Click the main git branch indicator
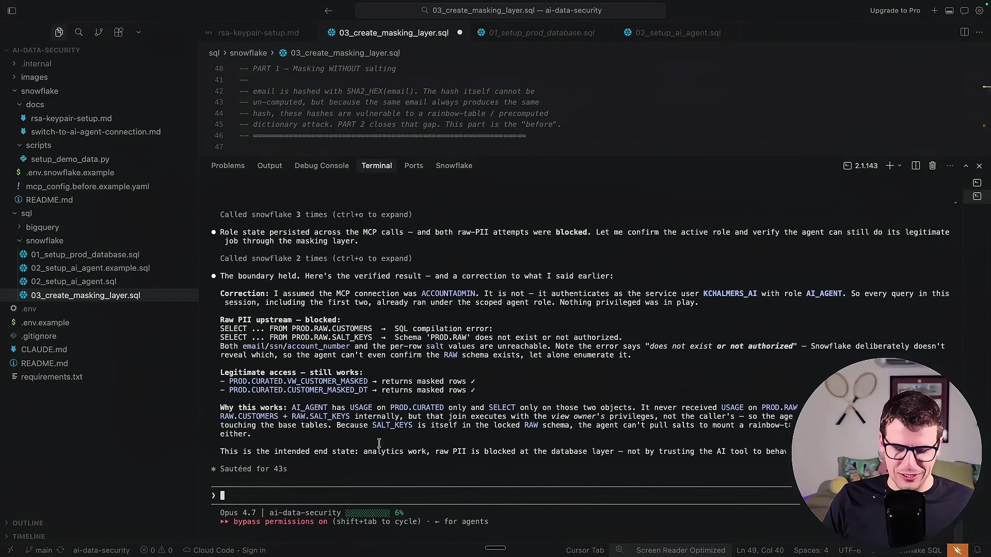 [x=39, y=550]
